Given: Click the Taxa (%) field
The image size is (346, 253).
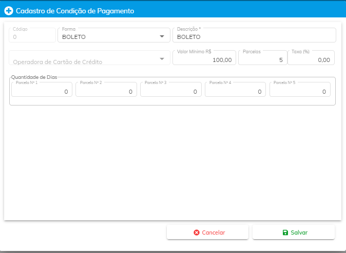Looking at the screenshot, I should (311, 58).
